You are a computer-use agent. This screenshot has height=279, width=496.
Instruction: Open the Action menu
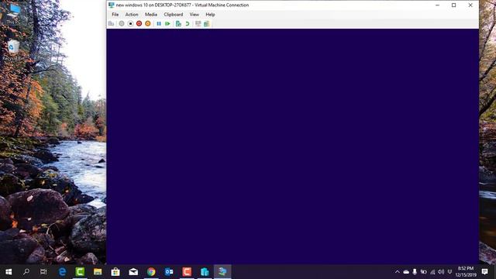coord(132,15)
